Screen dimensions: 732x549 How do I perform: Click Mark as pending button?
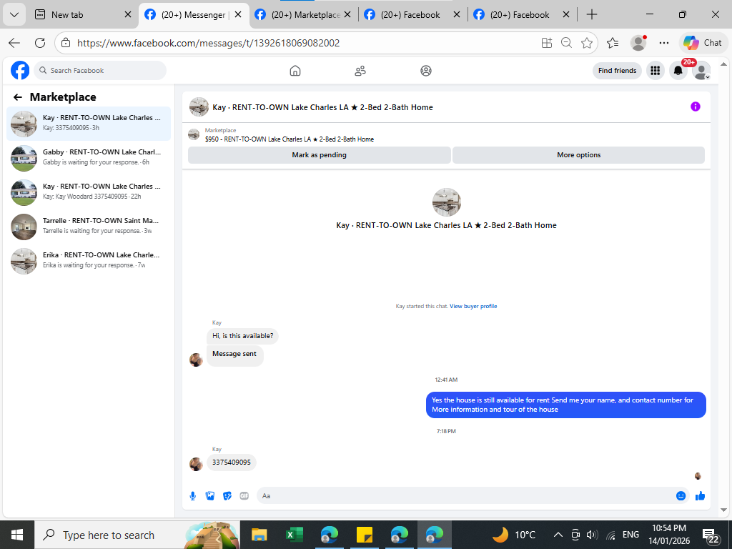point(320,155)
